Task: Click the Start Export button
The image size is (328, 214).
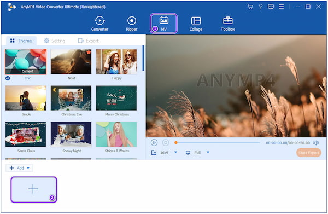Action: coord(308,153)
